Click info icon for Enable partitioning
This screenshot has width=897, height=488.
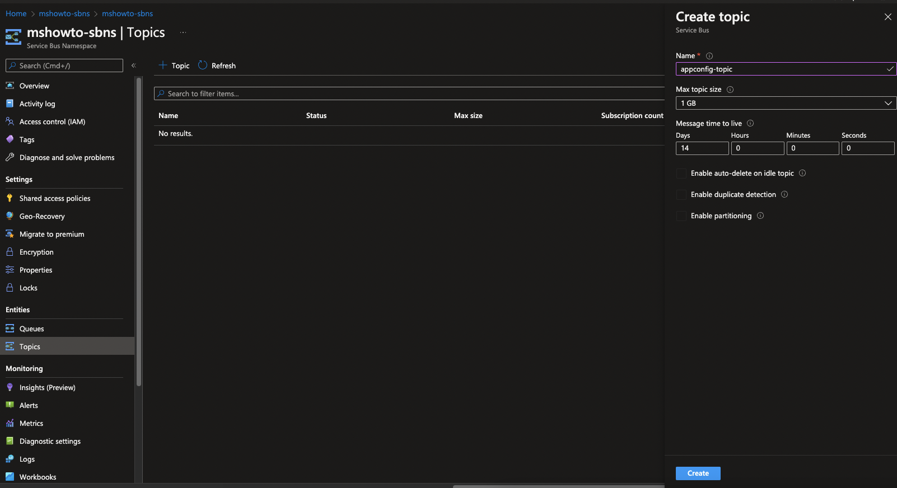coord(760,215)
